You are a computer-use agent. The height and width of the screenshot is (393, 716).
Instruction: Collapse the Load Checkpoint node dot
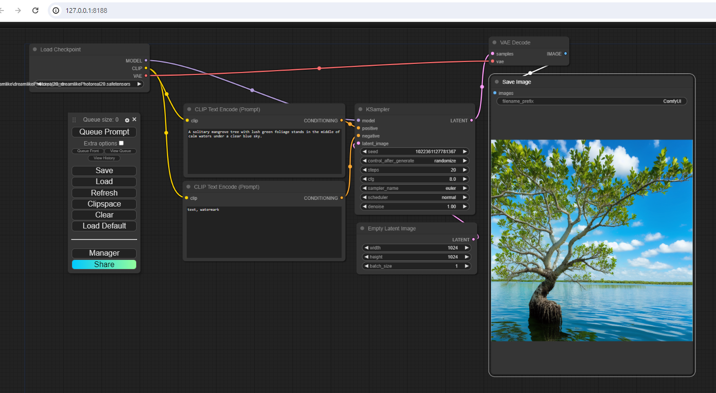click(35, 50)
